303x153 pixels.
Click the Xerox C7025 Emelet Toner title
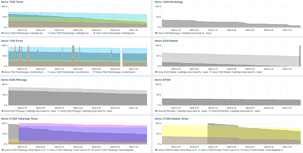pyautogui.click(x=172, y=119)
